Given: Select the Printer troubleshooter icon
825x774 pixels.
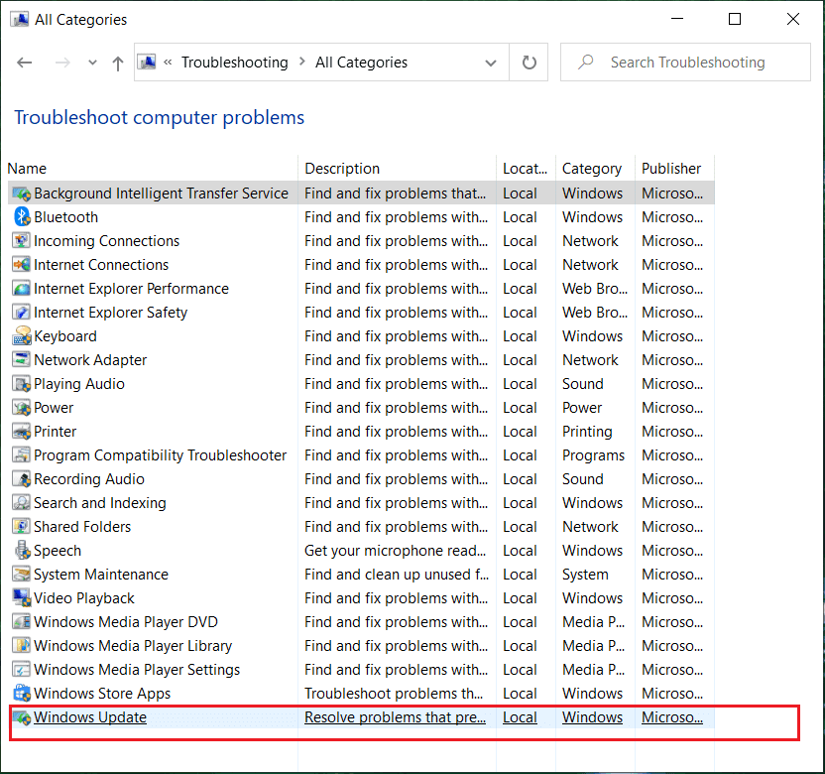Looking at the screenshot, I should (22, 431).
